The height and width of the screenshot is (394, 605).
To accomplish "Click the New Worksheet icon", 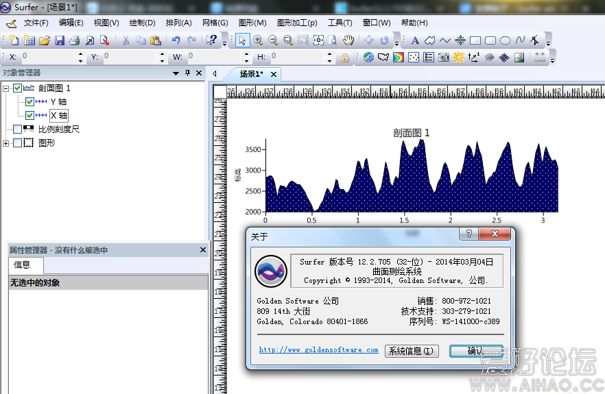I will pos(29,40).
